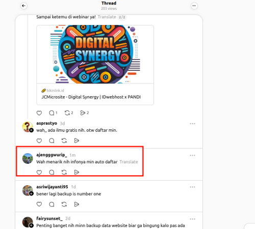
Task: Click the '203 views' count
Action: click(x=109, y=9)
